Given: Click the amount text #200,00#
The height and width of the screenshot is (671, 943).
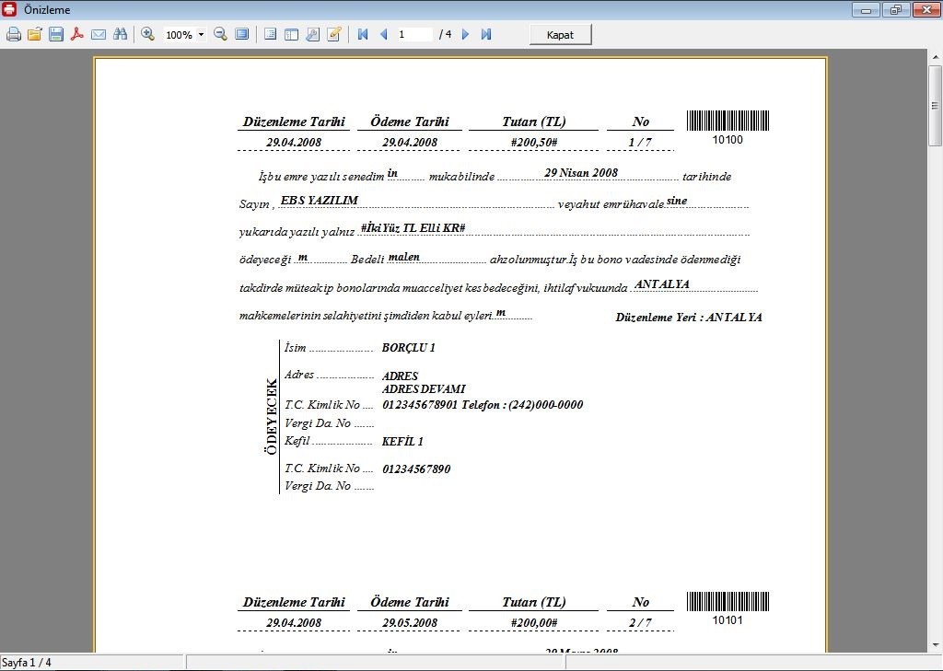Looking at the screenshot, I should (534, 623).
